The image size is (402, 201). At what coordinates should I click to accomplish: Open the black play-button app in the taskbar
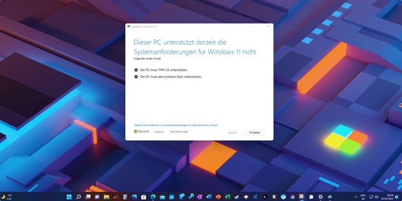[265, 197]
